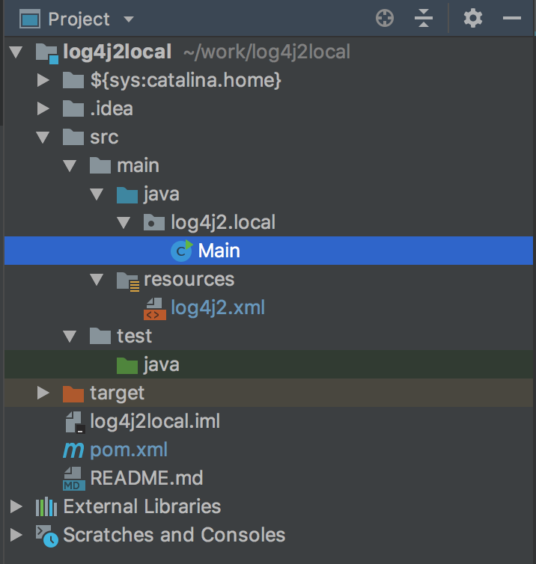This screenshot has height=564, width=536.
Task: Click the README.md markdown icon
Action: coord(74,479)
